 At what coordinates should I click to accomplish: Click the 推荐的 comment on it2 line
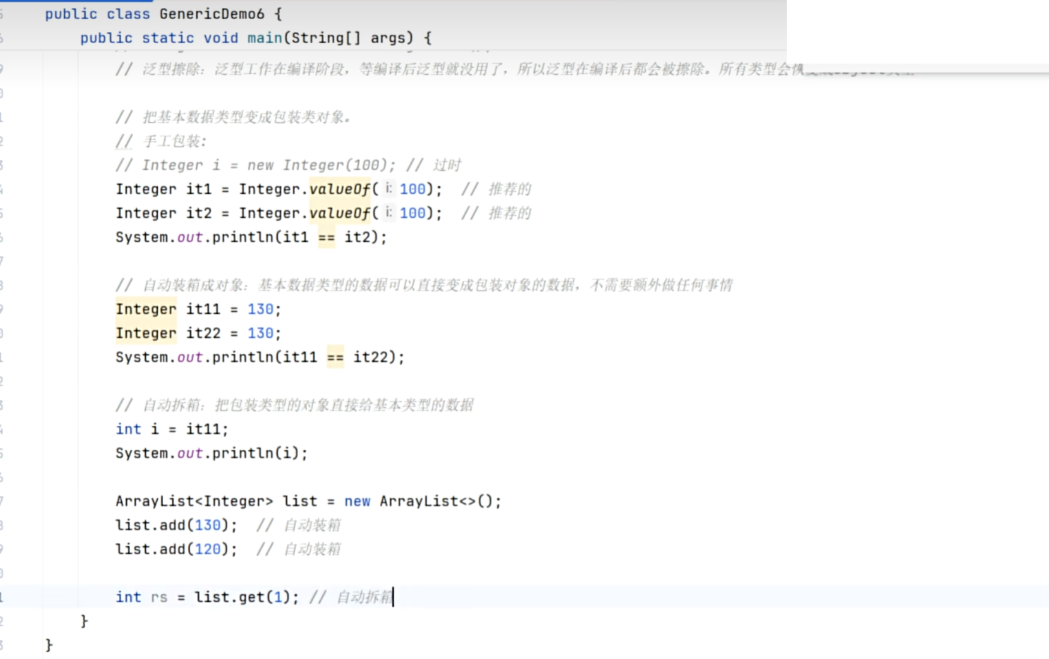(x=496, y=213)
